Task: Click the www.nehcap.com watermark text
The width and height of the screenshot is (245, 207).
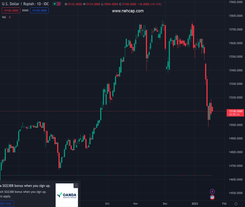Action: pyautogui.click(x=128, y=11)
